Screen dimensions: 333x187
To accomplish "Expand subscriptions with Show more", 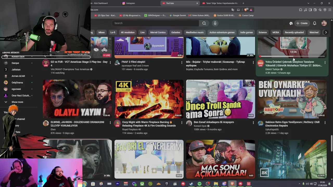I will pyautogui.click(x=17, y=102).
